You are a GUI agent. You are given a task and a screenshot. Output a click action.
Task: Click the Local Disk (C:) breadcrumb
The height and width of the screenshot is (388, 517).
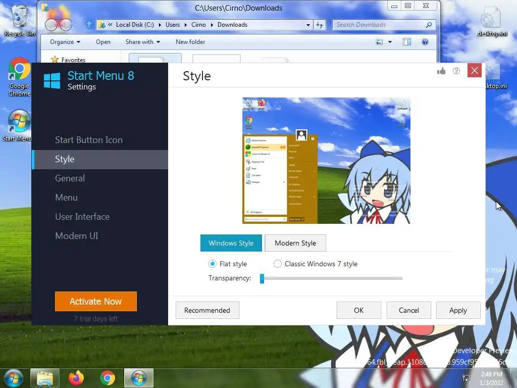point(135,25)
